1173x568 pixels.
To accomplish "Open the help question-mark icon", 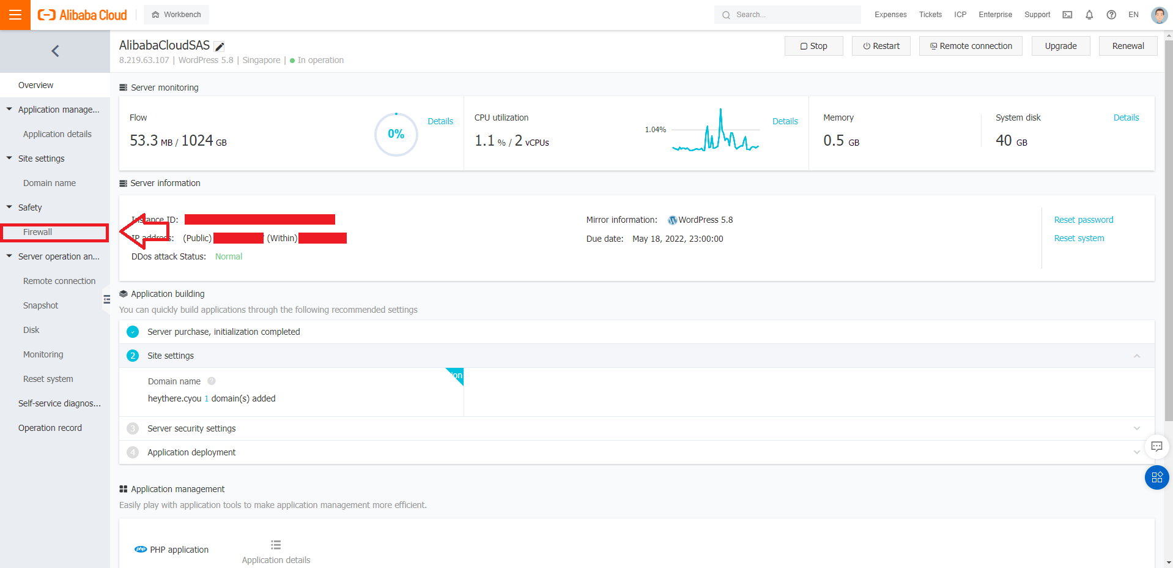I will (x=1111, y=15).
